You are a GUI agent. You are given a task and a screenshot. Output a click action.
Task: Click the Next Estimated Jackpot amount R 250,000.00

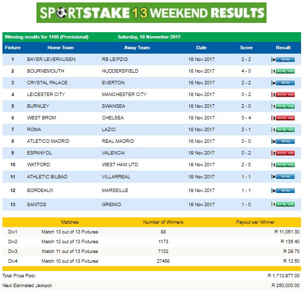point(285,285)
